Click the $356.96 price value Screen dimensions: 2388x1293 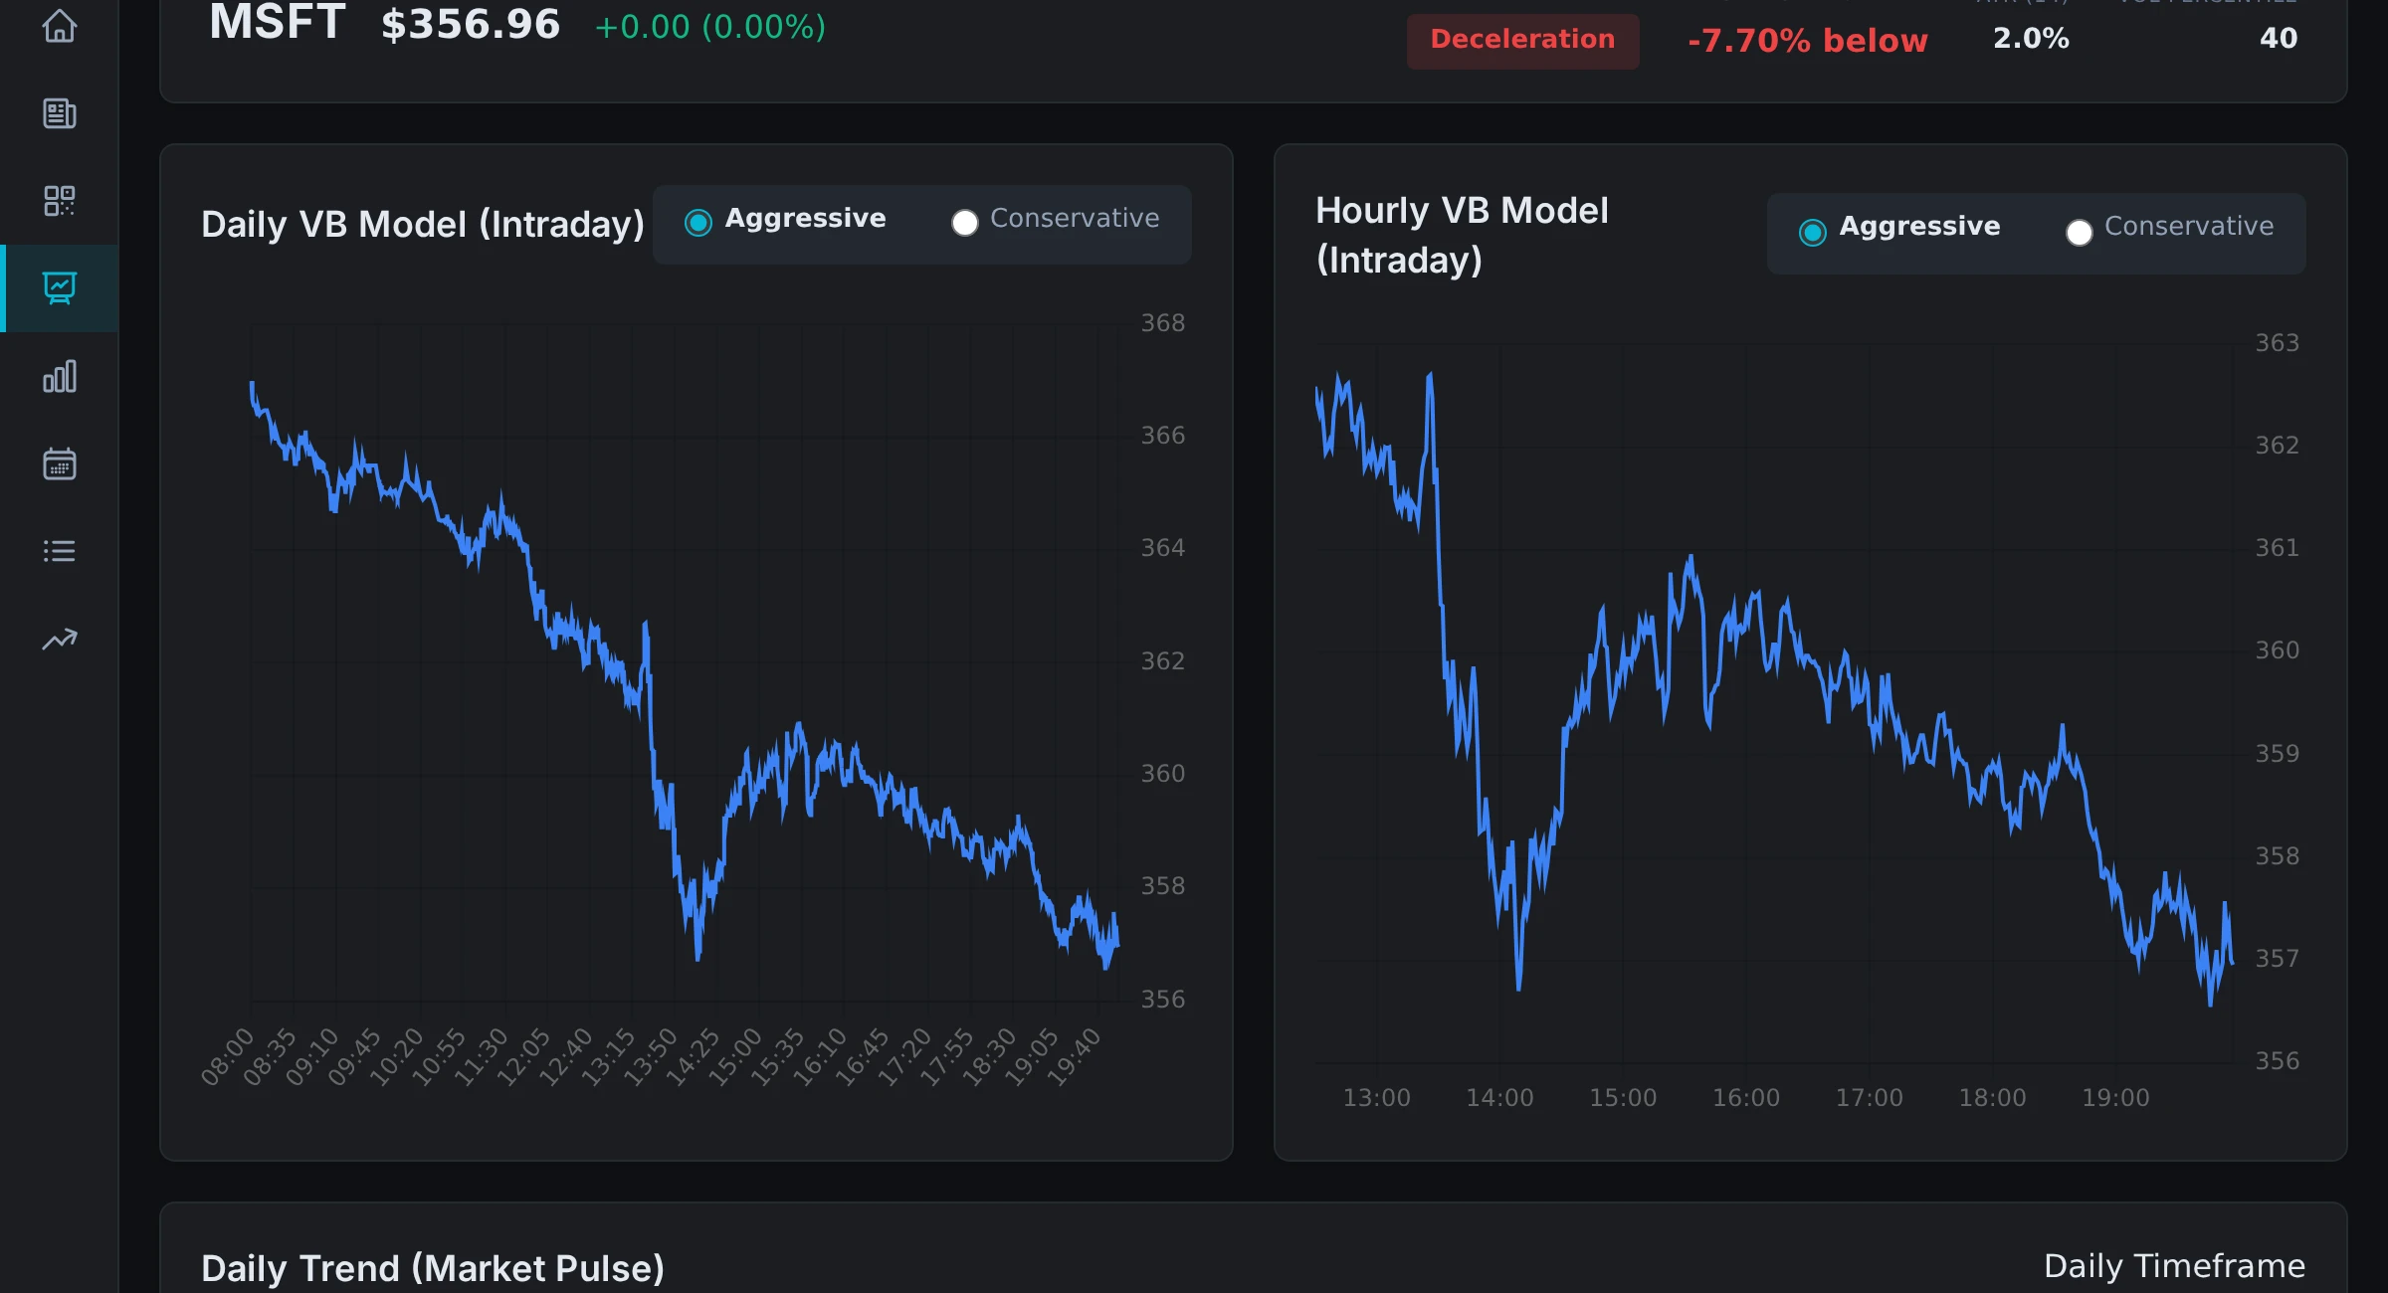click(x=471, y=25)
